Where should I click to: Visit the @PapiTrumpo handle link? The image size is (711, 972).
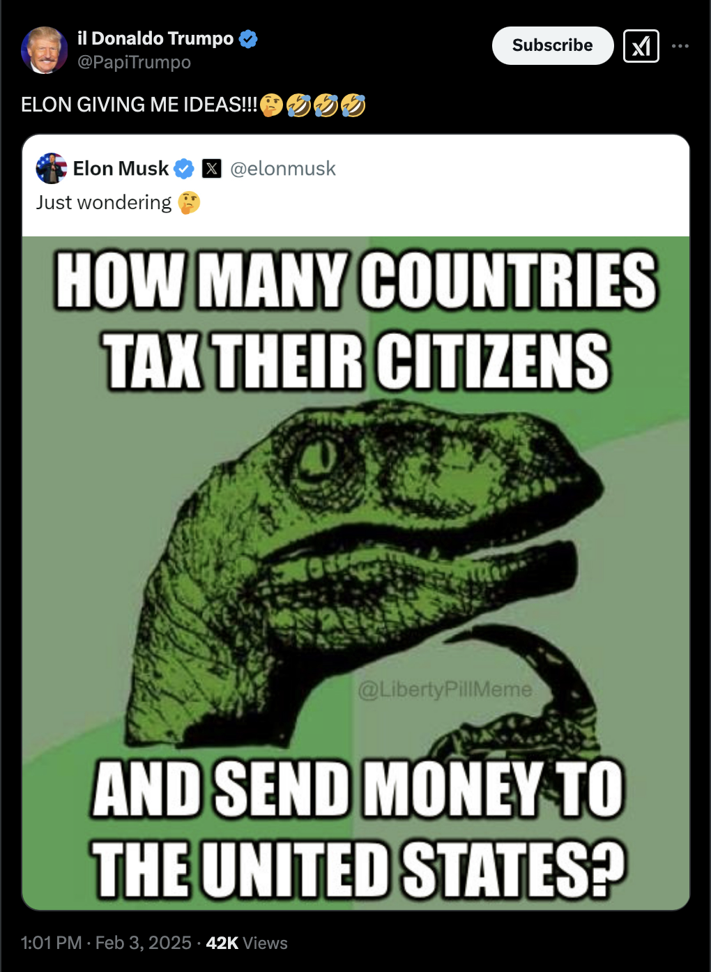[x=134, y=62]
